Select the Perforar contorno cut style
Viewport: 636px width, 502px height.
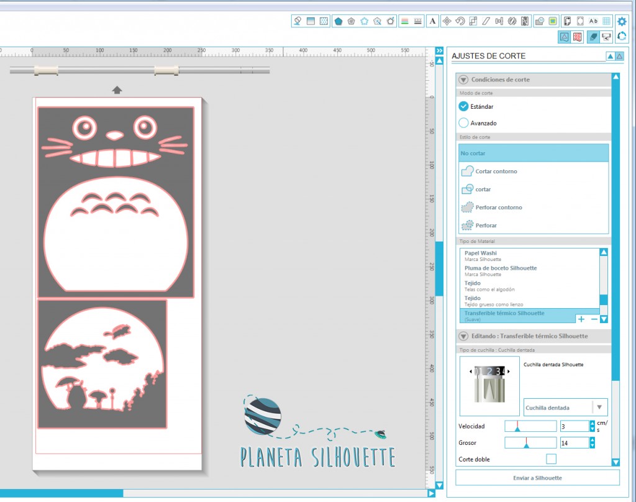click(x=534, y=208)
